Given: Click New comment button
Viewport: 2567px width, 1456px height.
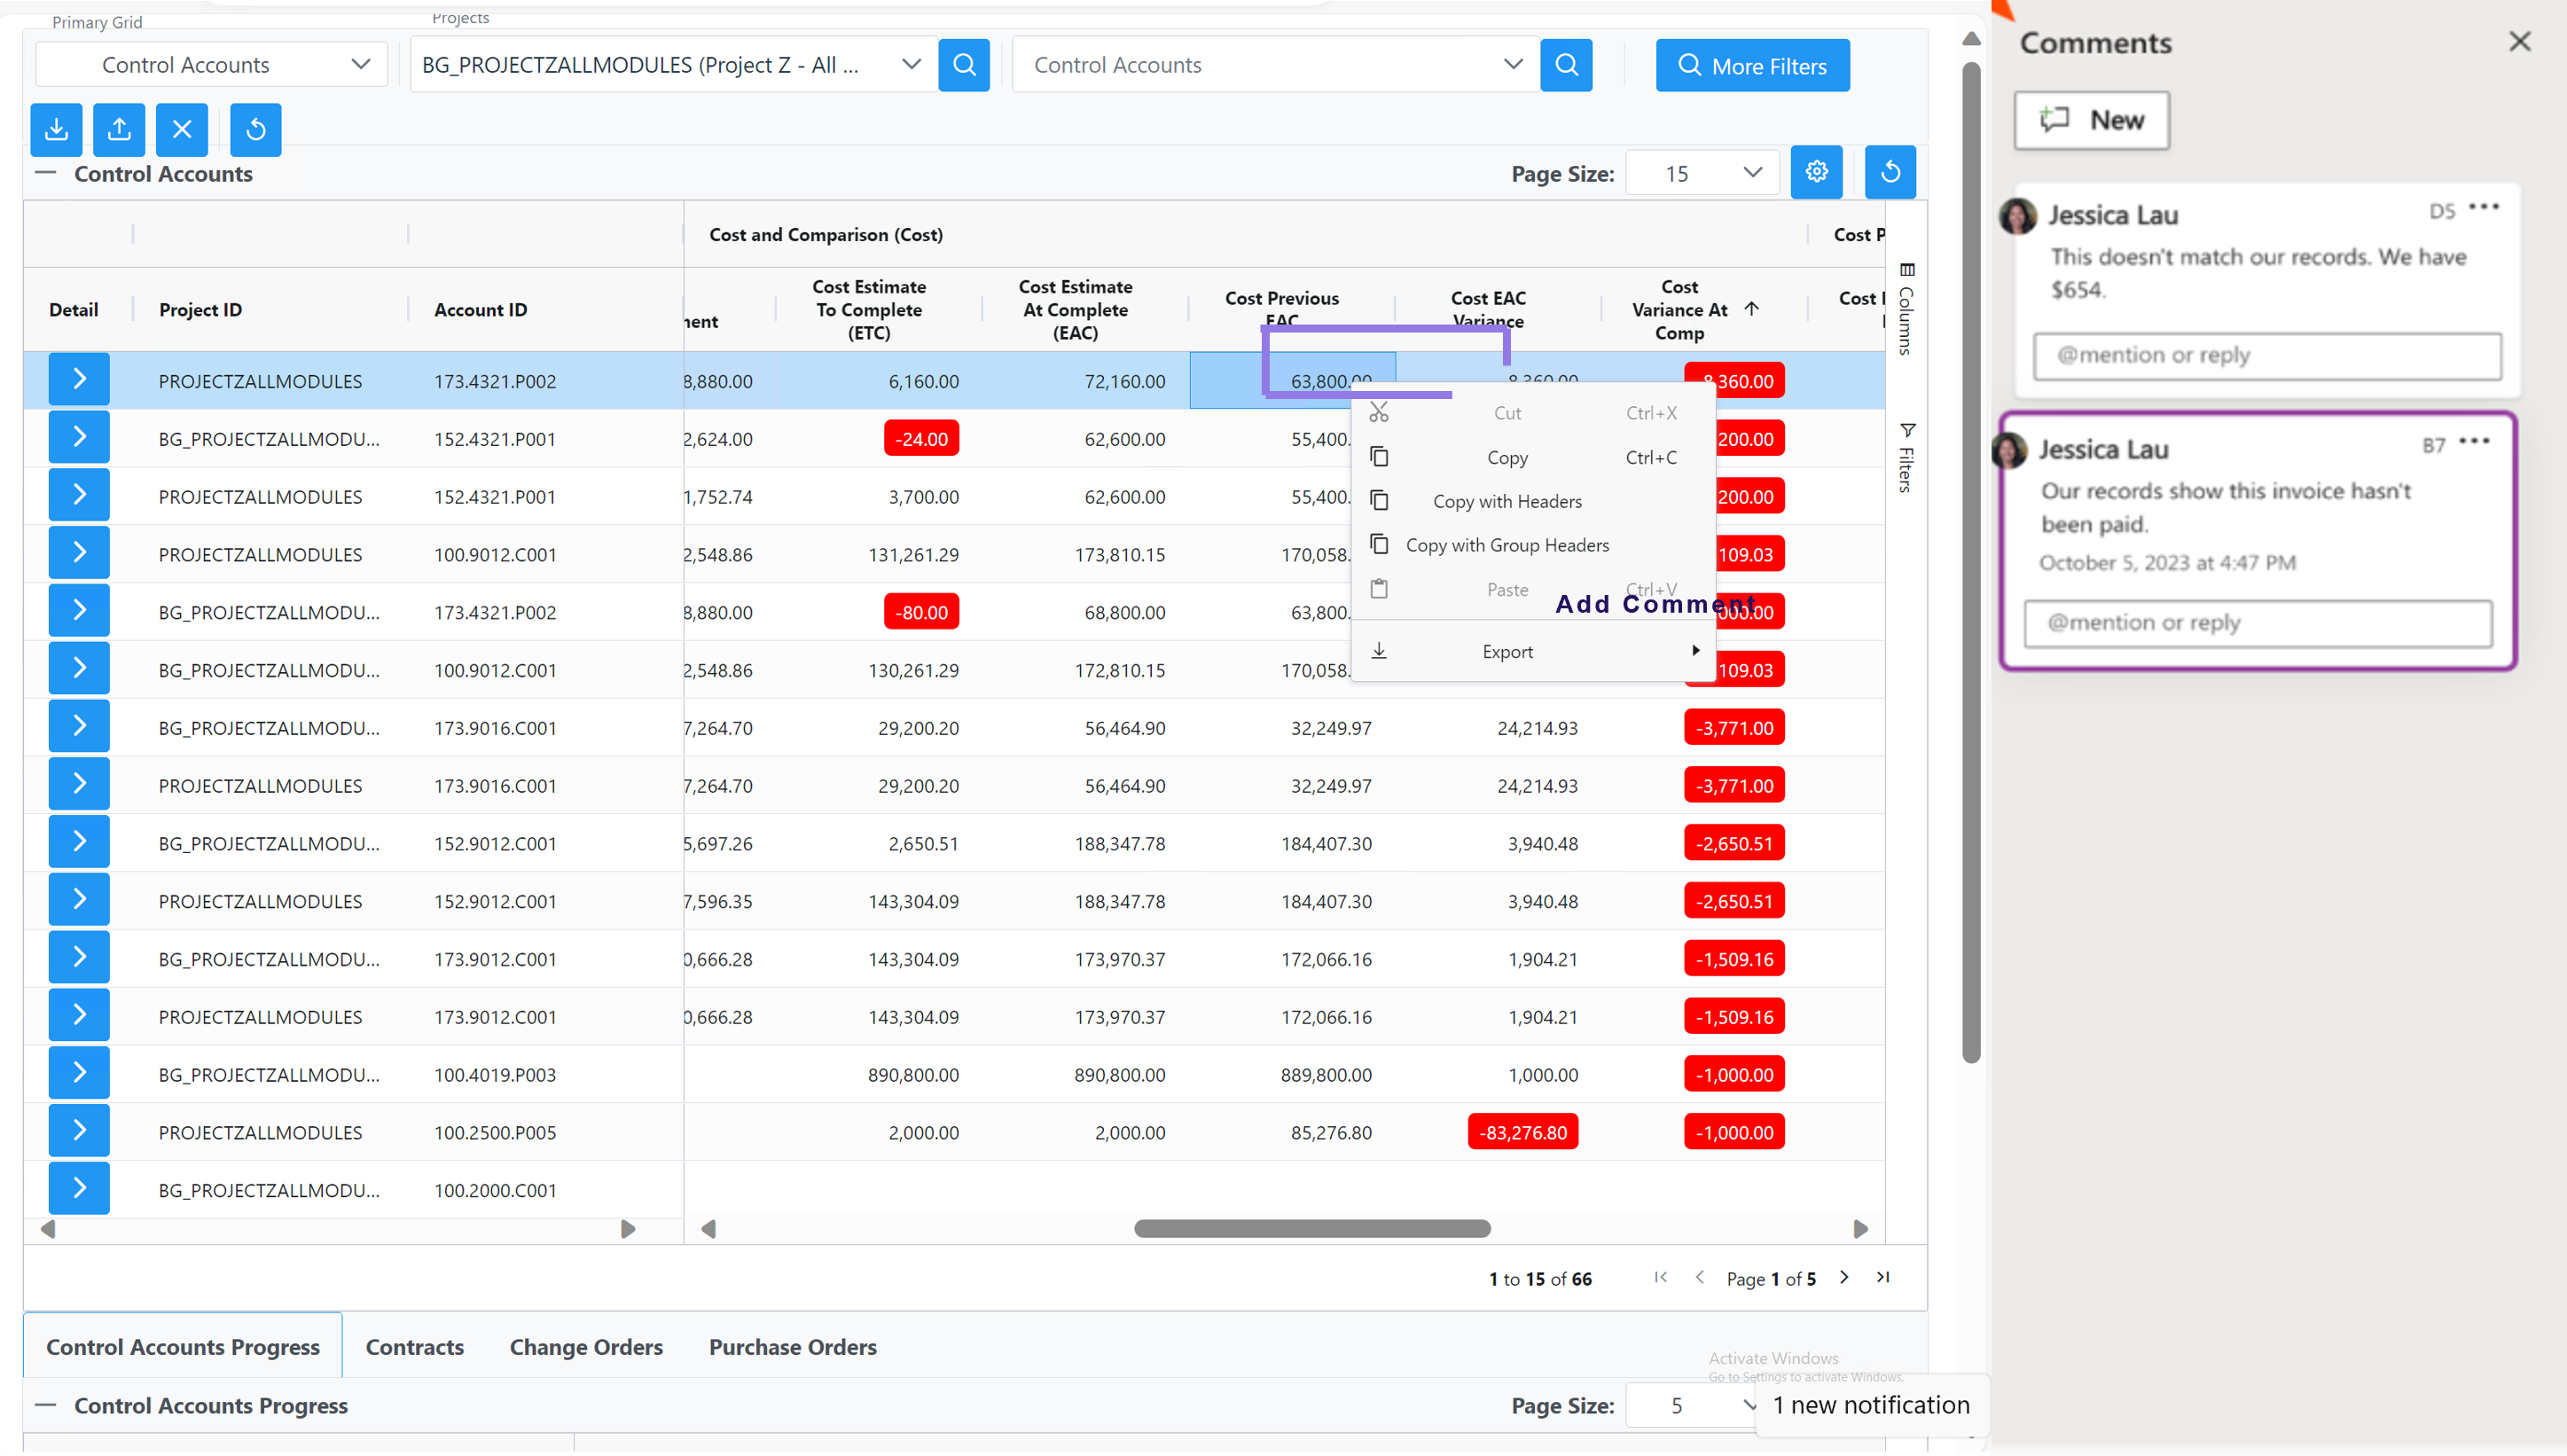Looking at the screenshot, I should (2091, 120).
